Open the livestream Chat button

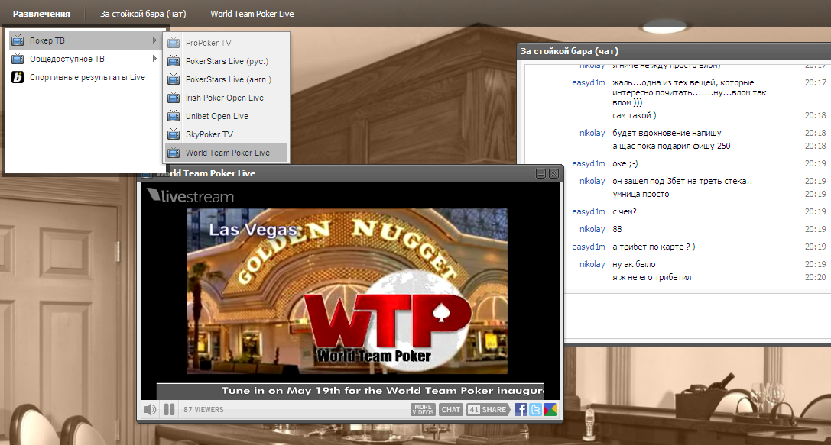[451, 410]
